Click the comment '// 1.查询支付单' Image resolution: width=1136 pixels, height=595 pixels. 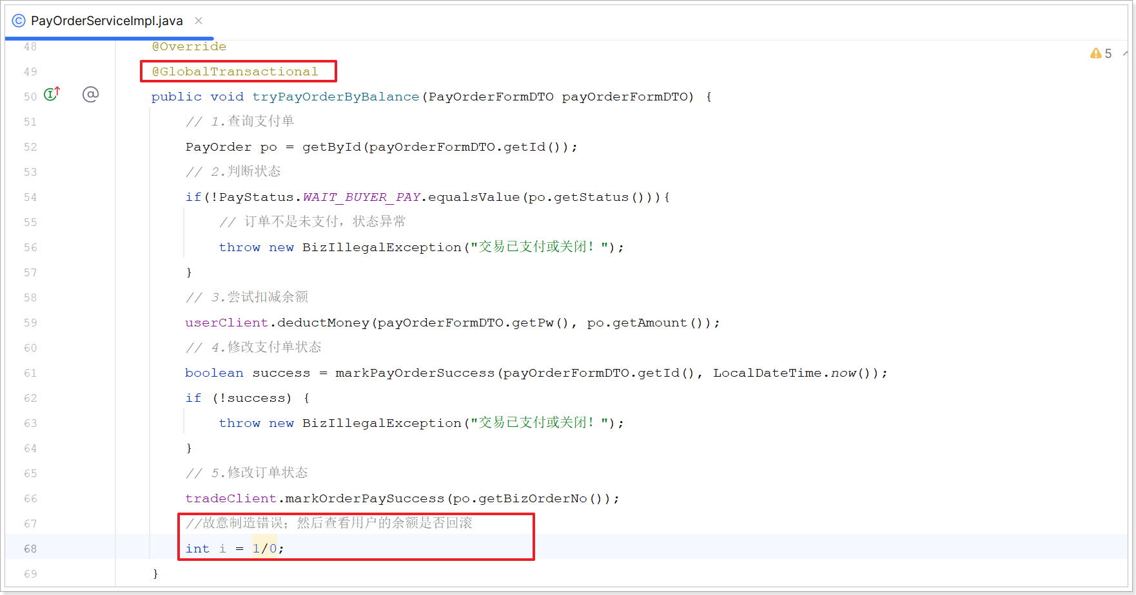tap(240, 121)
